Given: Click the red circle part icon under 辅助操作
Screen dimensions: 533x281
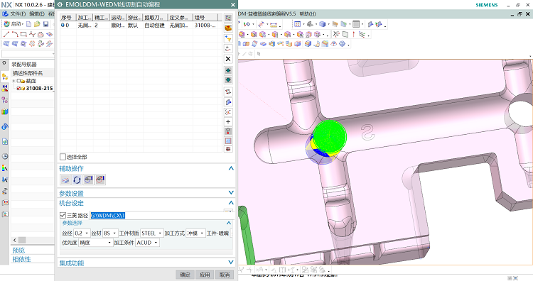Looking at the screenshot, I should click(100, 180).
